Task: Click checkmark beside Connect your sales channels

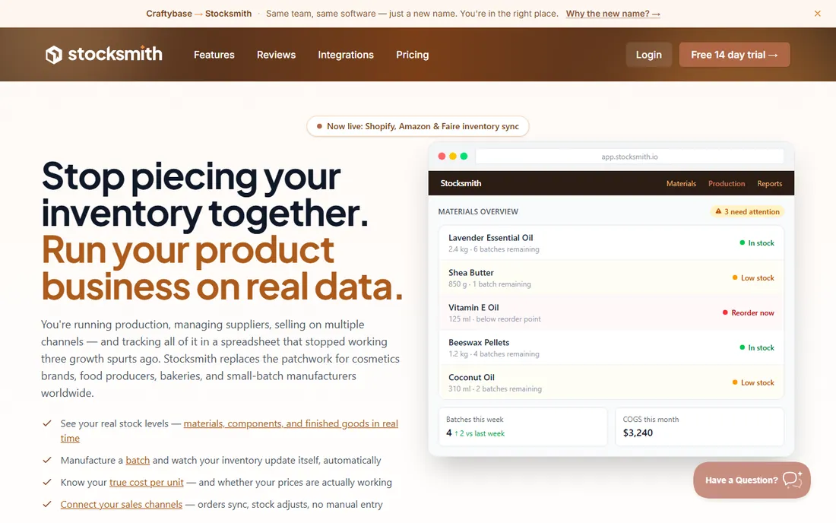Action: pyautogui.click(x=47, y=504)
